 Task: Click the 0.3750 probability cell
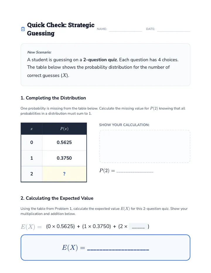click(64, 158)
